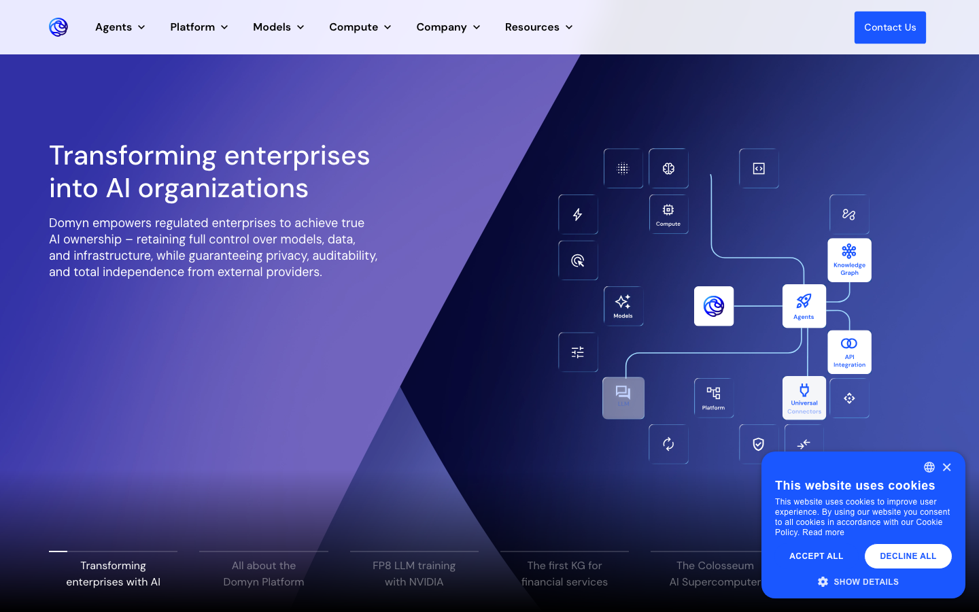Viewport: 979px width, 612px height.
Task: Click Accept All cookies
Action: pyautogui.click(x=816, y=556)
